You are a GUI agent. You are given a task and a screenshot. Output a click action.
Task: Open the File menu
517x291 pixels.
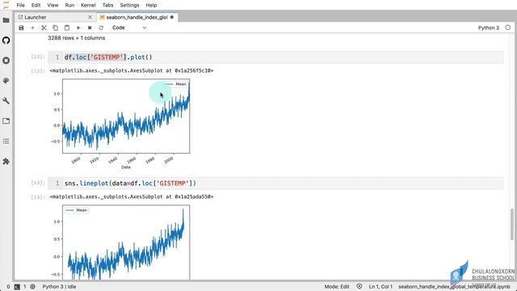tap(20, 5)
